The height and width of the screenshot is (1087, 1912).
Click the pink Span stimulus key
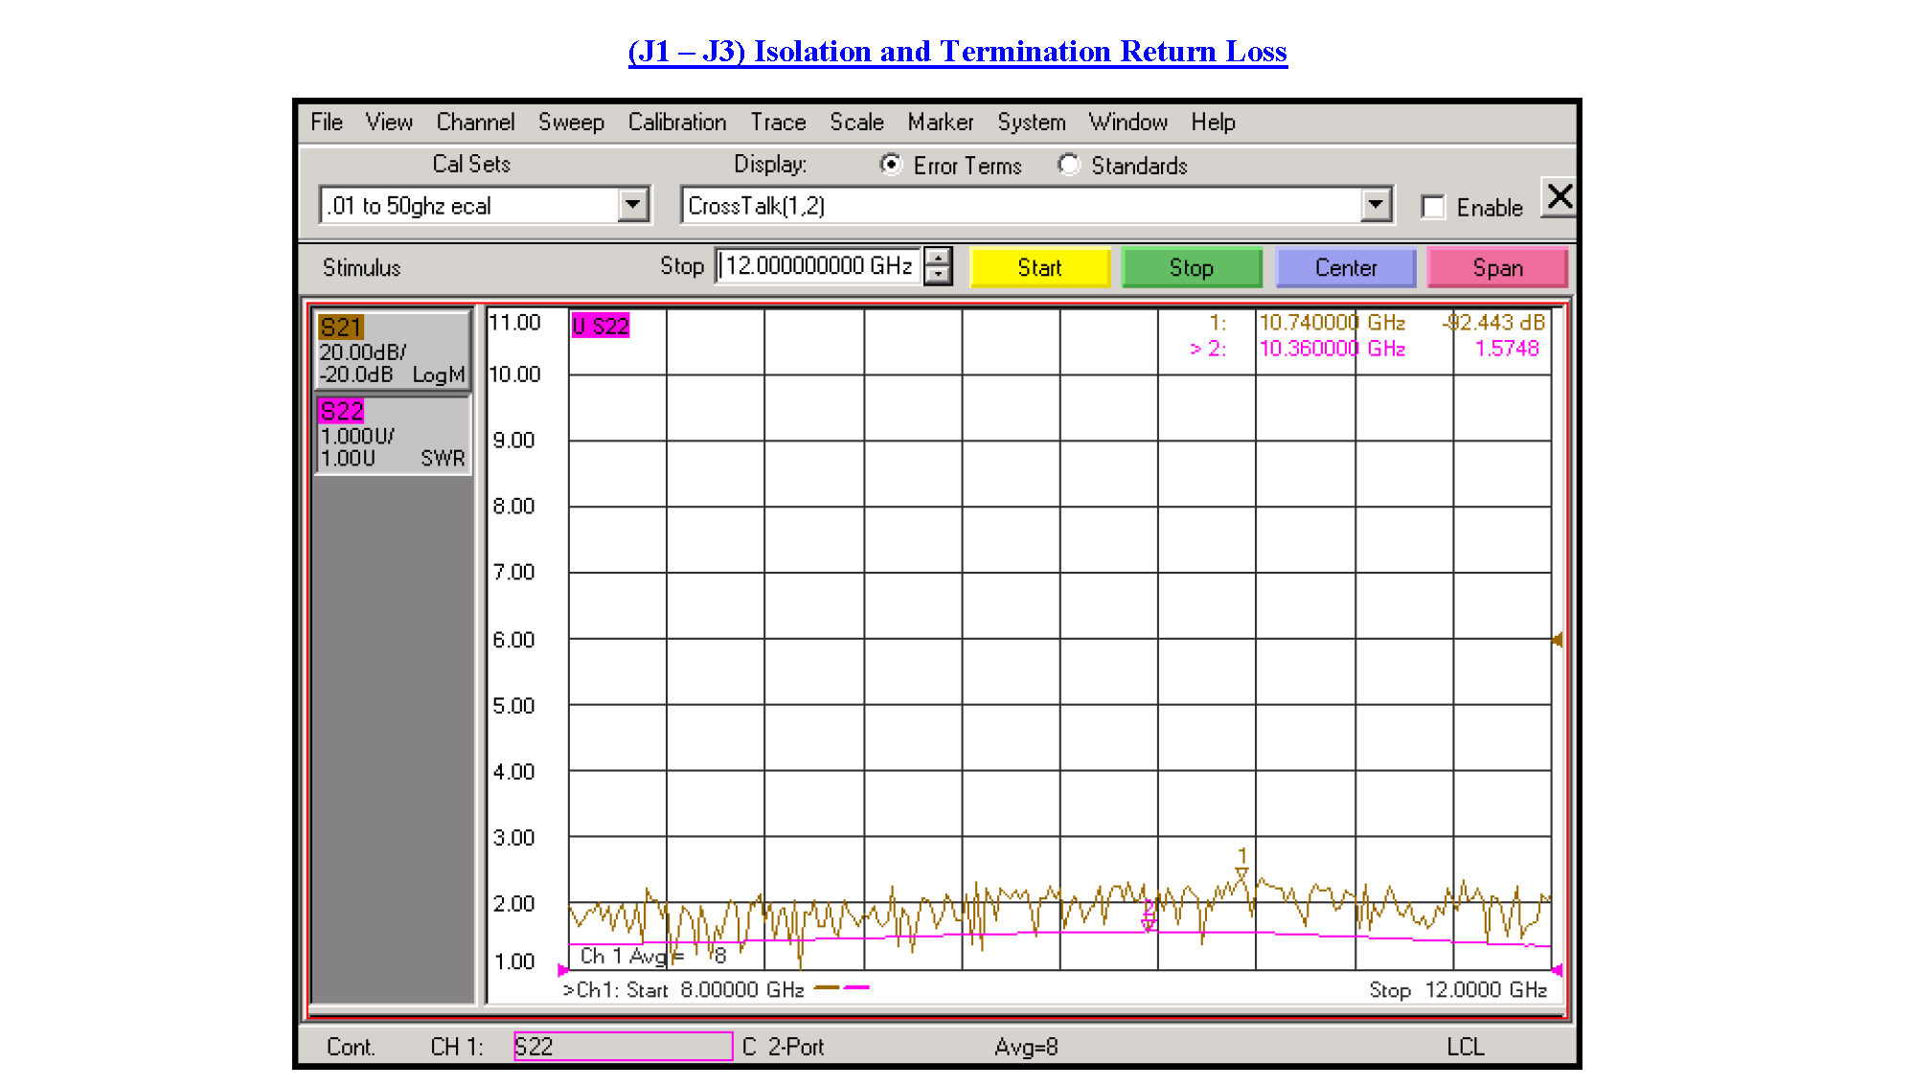pos(1497,268)
